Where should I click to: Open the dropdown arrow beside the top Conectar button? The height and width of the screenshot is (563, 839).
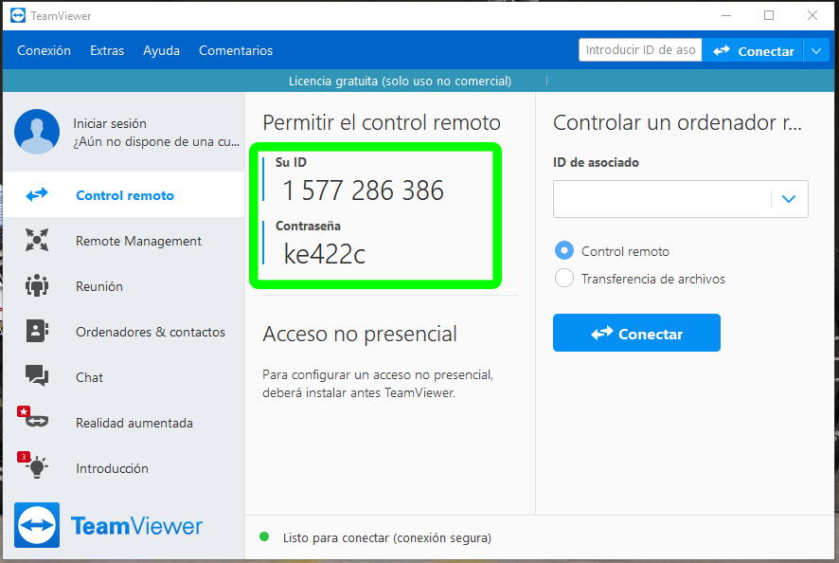pyautogui.click(x=816, y=51)
